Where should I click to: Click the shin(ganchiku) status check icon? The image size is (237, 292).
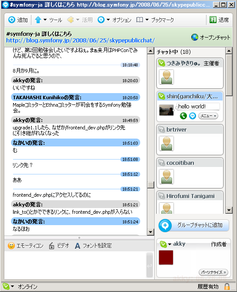click(x=162, y=96)
